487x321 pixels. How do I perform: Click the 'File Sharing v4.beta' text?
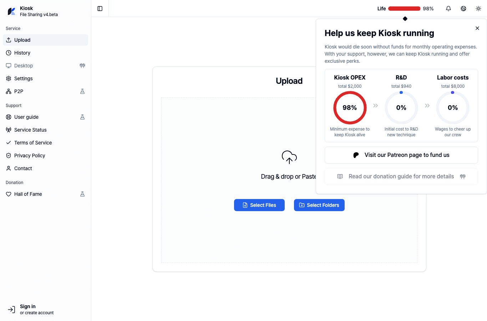pyautogui.click(x=39, y=15)
